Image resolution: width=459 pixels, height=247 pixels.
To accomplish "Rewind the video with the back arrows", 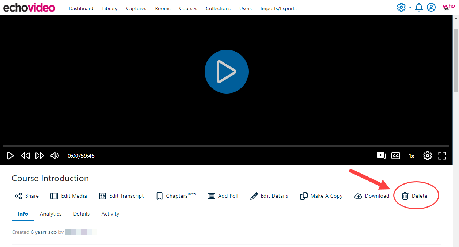I will [25, 156].
